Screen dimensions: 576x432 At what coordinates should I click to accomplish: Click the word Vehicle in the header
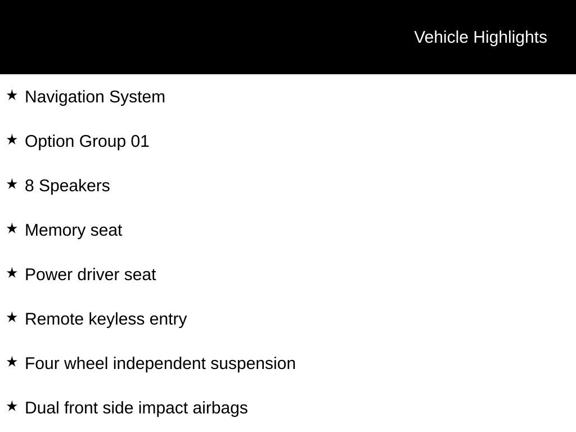tap(441, 38)
